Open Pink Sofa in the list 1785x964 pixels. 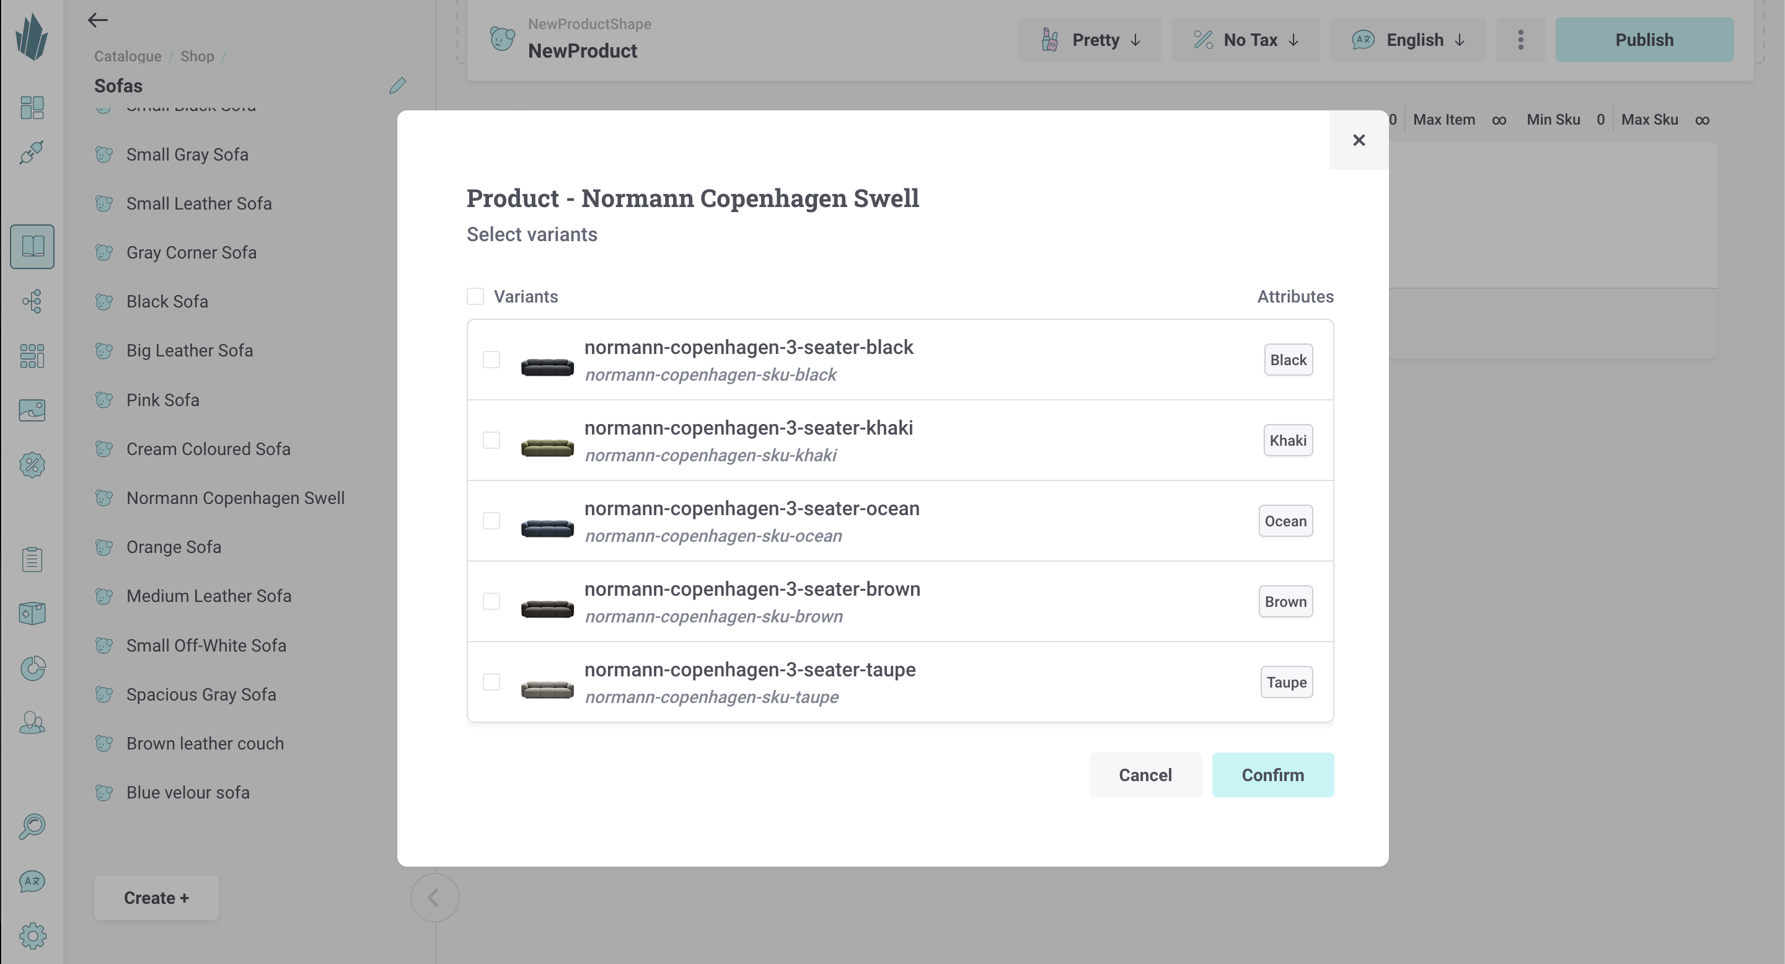163,400
